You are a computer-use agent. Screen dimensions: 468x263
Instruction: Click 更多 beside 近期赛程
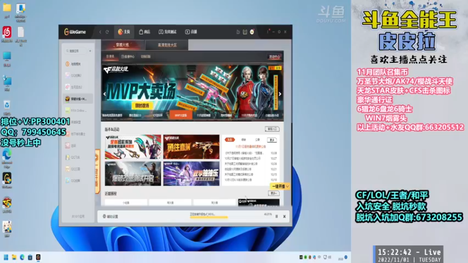tap(274, 193)
